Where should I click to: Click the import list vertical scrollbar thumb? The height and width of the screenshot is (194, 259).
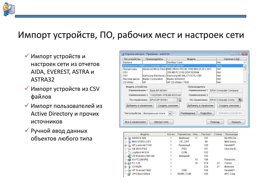245,67
